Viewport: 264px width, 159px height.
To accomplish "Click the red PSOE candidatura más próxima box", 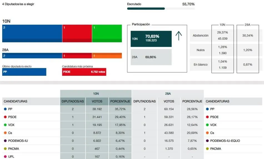I will click(84, 72).
